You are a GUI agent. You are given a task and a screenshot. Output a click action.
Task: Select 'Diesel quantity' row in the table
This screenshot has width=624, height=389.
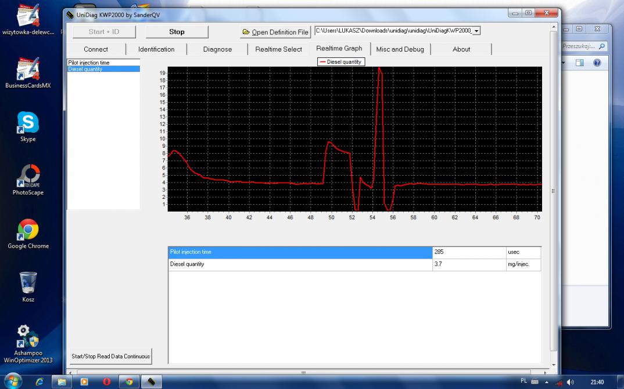point(300,264)
